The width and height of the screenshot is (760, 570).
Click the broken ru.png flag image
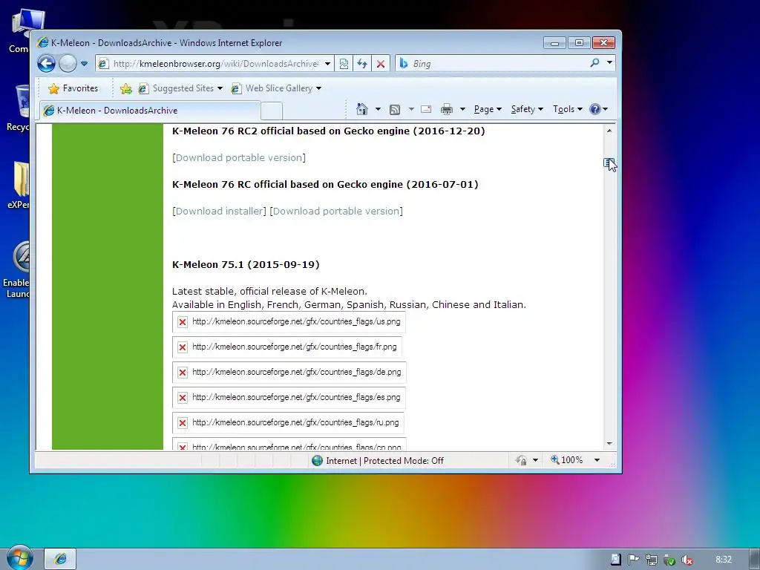click(289, 422)
